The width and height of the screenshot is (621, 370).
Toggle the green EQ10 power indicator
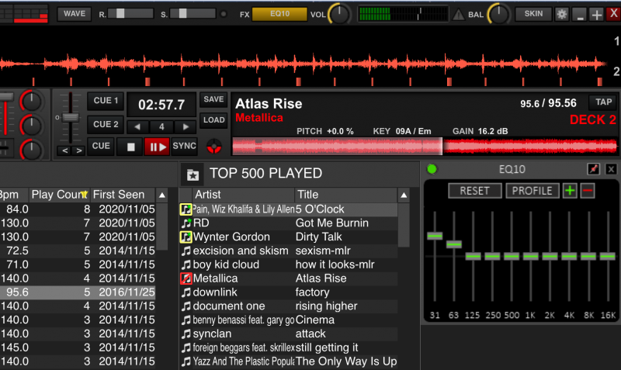coord(432,169)
